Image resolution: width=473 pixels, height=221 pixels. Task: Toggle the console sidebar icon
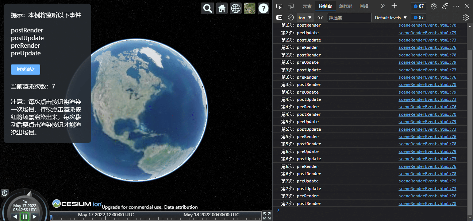point(279,17)
